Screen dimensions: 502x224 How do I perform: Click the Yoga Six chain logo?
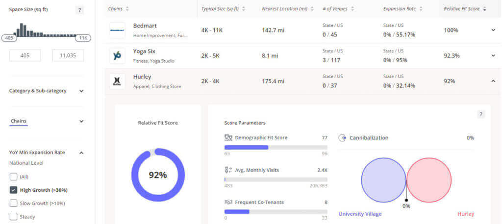pyautogui.click(x=117, y=56)
